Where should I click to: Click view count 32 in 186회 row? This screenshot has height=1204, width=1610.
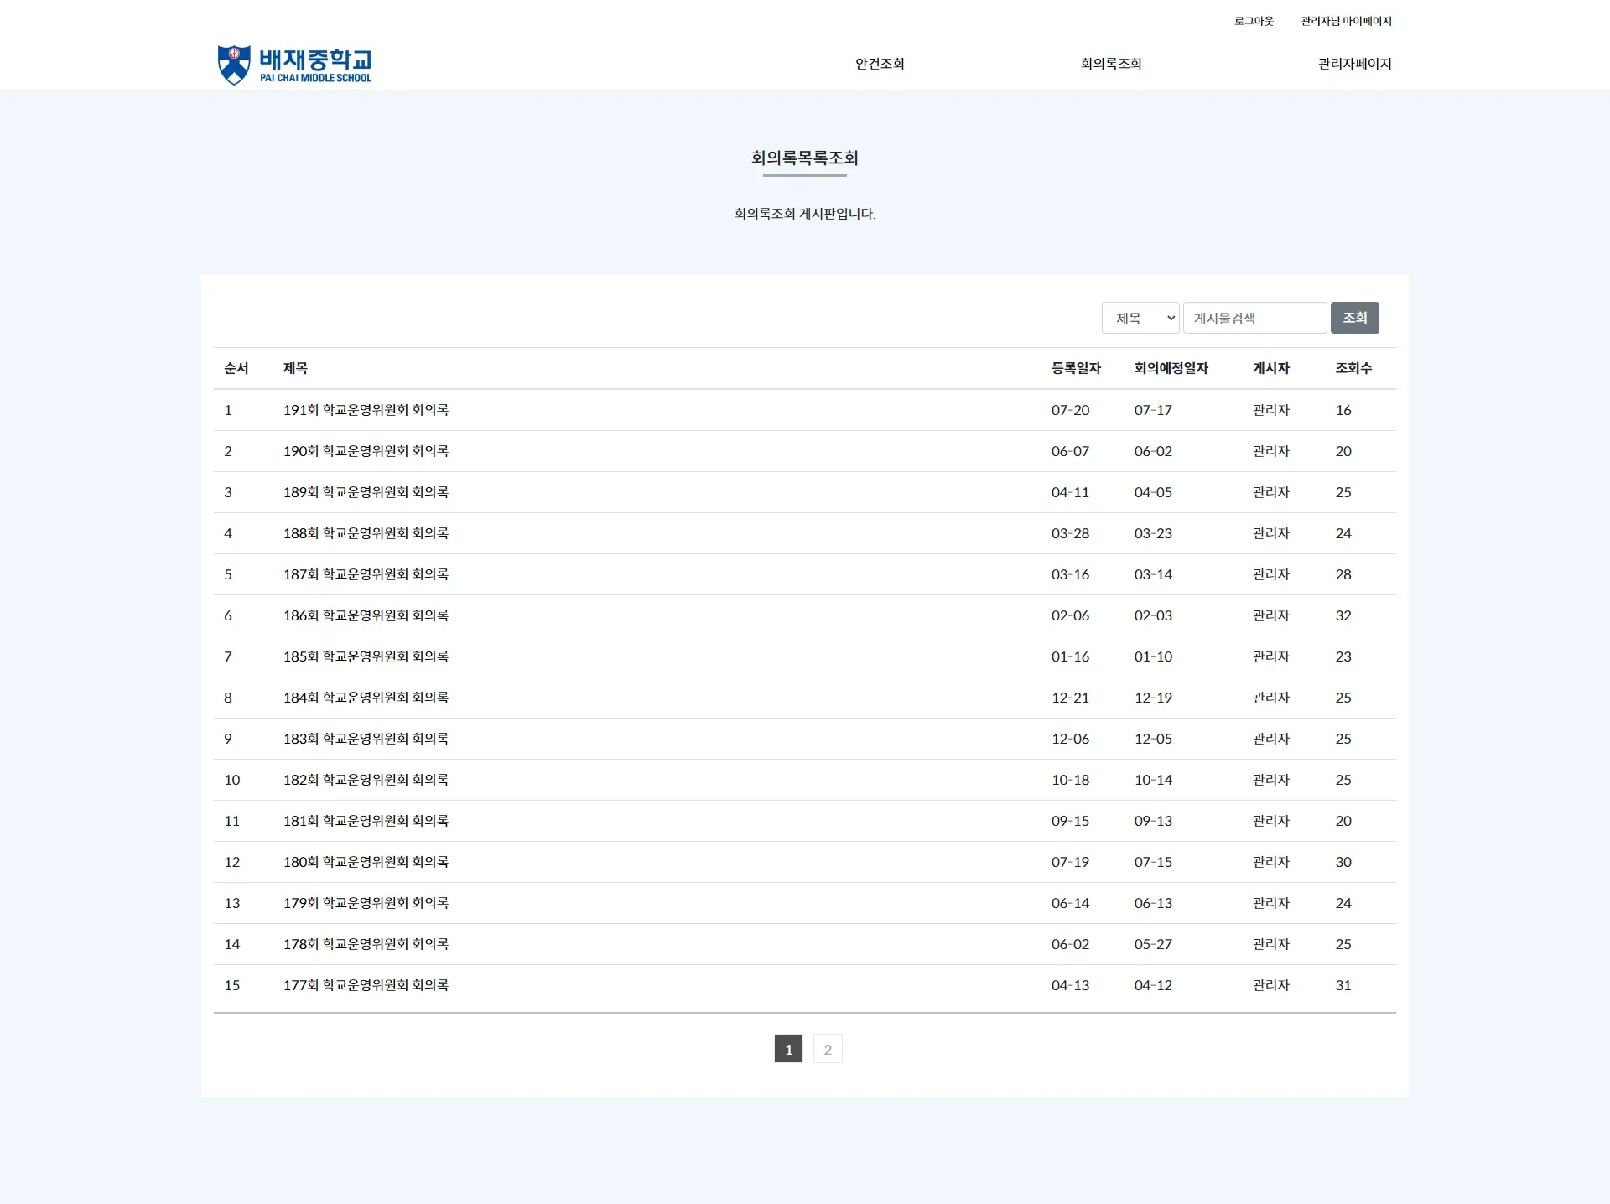point(1343,615)
